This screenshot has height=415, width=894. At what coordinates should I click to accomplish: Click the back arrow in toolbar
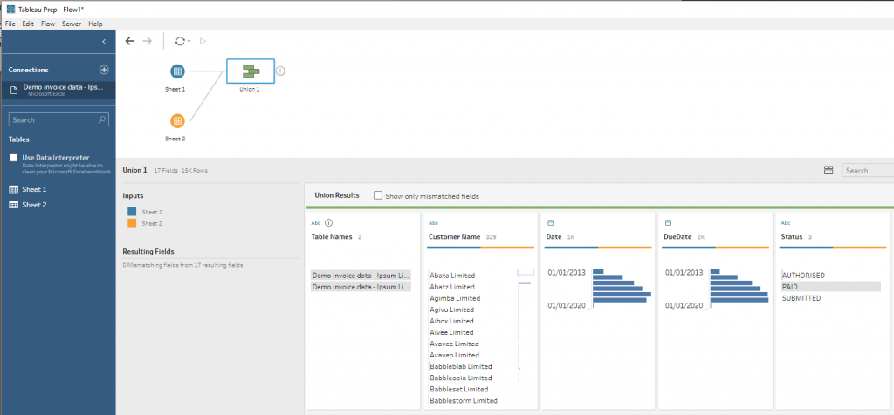tap(130, 41)
